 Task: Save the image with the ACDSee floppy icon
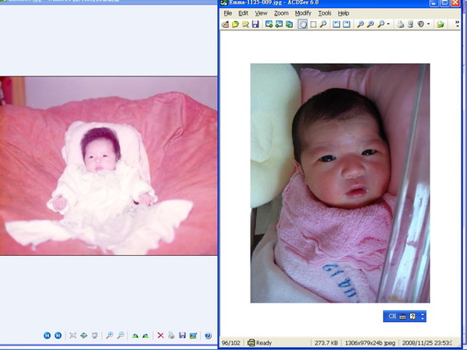255,24
